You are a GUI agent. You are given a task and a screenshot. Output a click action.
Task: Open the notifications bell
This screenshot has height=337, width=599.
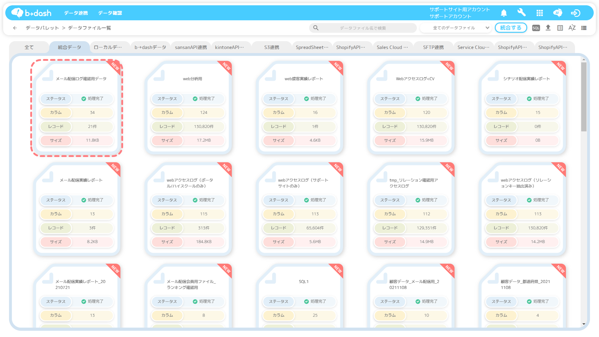pos(504,13)
